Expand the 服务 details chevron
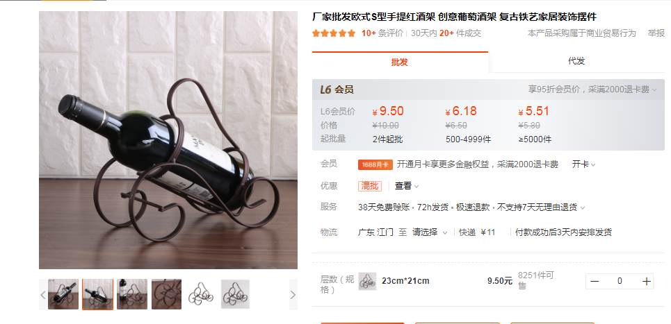This screenshot has height=324, width=671. click(583, 208)
